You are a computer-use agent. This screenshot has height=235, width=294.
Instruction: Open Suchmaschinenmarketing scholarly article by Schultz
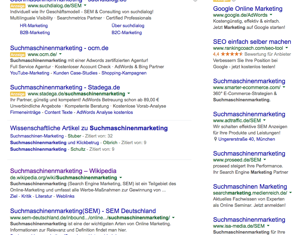(38, 149)
